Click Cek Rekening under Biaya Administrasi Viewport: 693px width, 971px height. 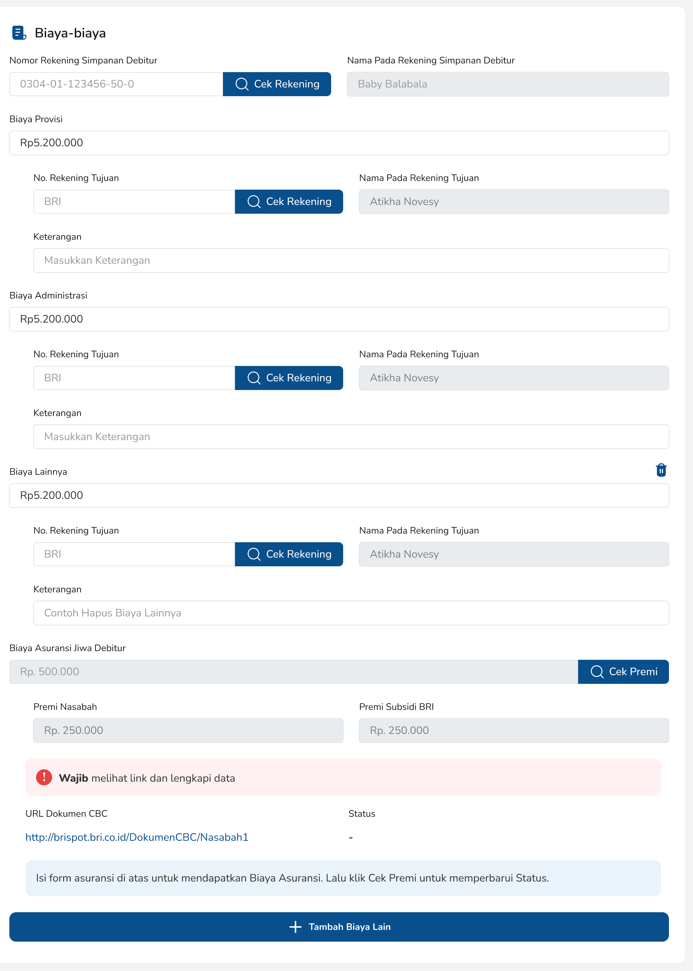(x=289, y=378)
